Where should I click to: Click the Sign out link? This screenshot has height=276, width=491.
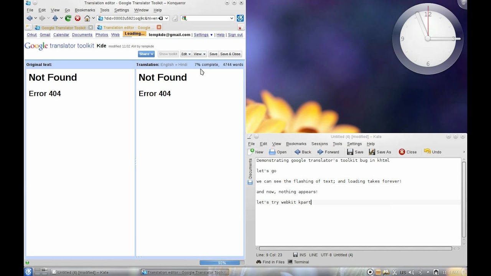(235, 35)
